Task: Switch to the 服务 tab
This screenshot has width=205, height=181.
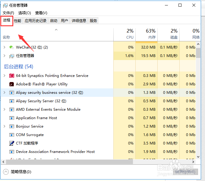Action: (93, 21)
